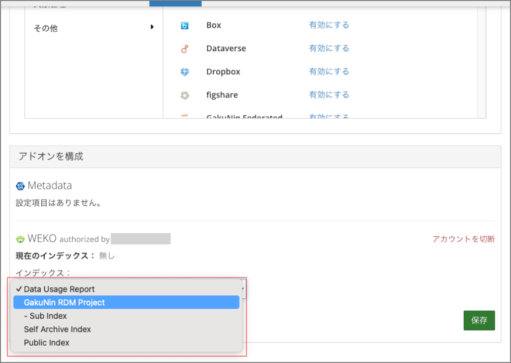Viewport: 511px width, 363px height.
Task: Choose Public Index from dropdown
Action: tap(46, 343)
